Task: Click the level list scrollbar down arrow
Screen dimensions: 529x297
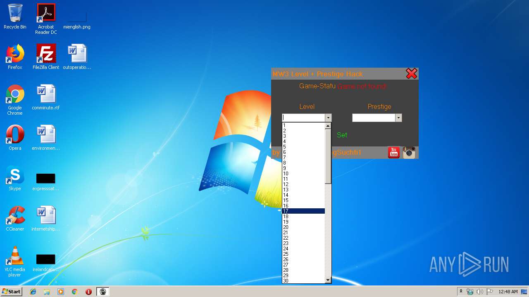Action: tap(328, 280)
